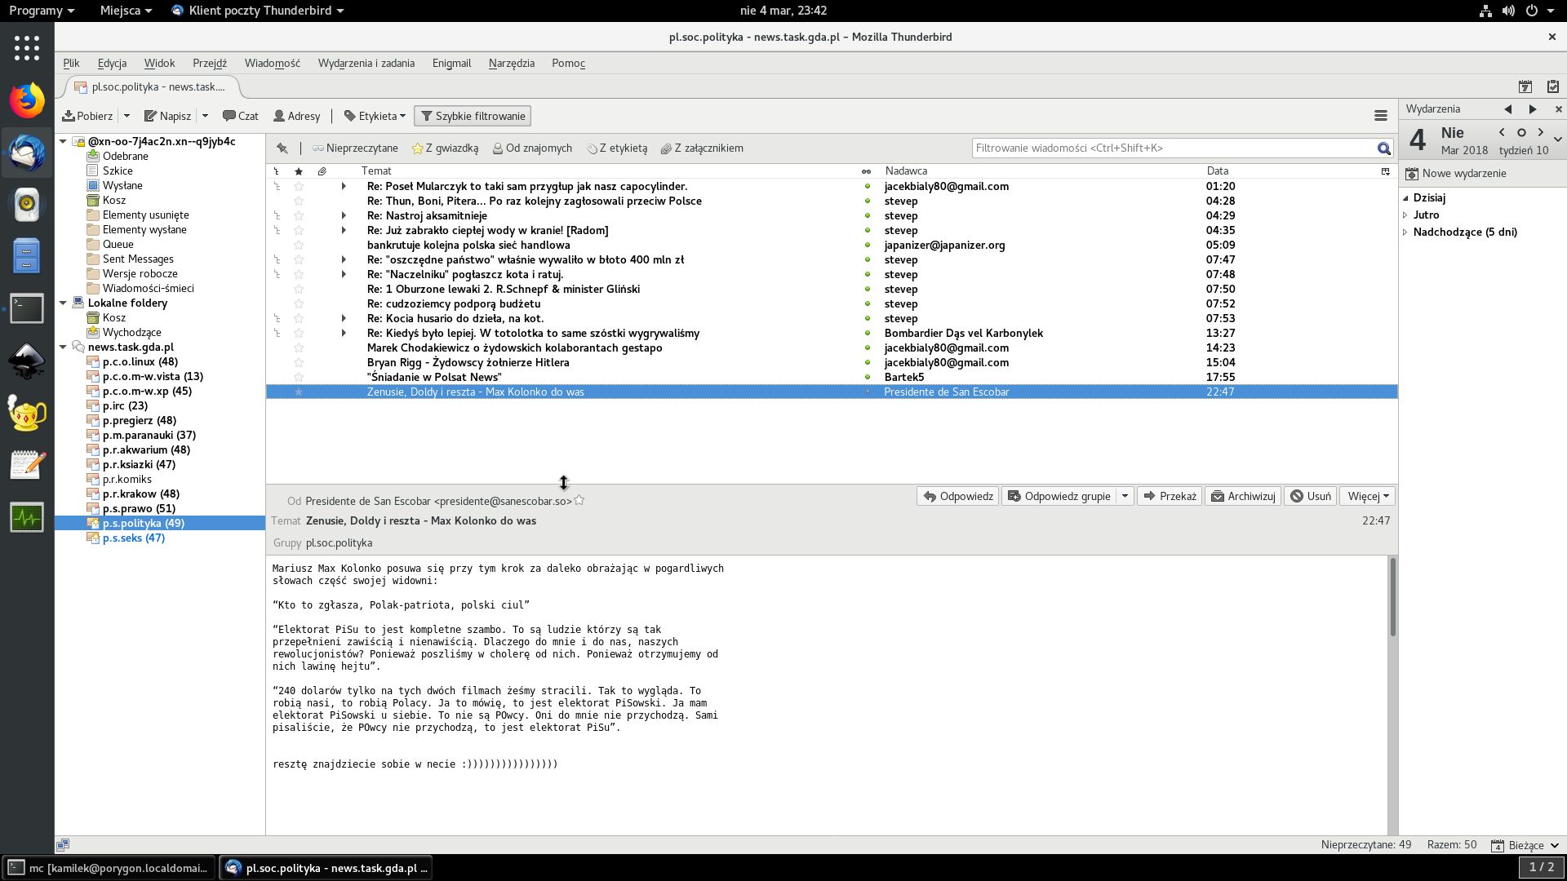Toggle the Szybkie filtrowanie button

(x=473, y=116)
